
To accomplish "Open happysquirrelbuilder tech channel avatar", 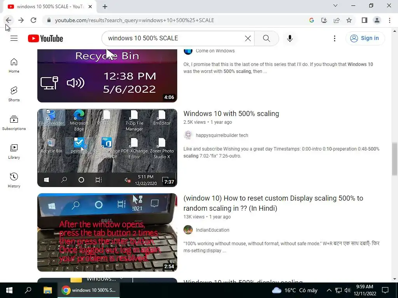I will point(188,135).
